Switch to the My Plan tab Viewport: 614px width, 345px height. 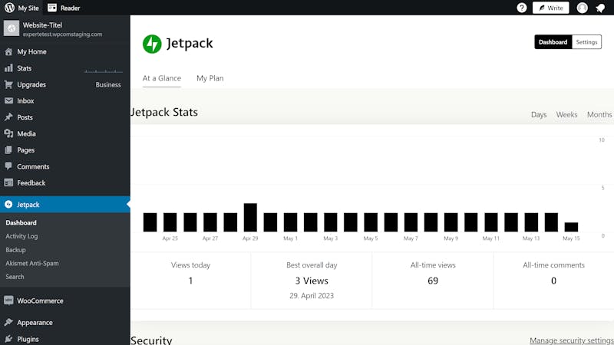point(210,78)
